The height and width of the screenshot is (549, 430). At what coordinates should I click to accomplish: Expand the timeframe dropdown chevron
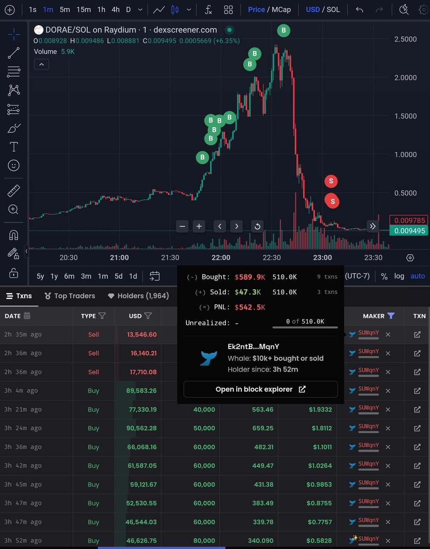140,10
